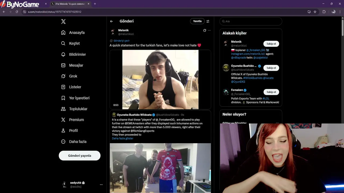Click the X logo in sidebar

(63, 22)
